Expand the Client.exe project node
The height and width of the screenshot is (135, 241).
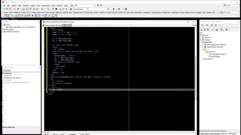coord(200,40)
